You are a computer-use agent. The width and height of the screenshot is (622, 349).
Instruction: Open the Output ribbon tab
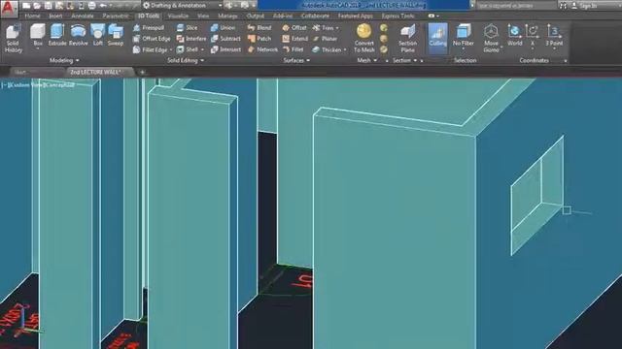point(255,16)
